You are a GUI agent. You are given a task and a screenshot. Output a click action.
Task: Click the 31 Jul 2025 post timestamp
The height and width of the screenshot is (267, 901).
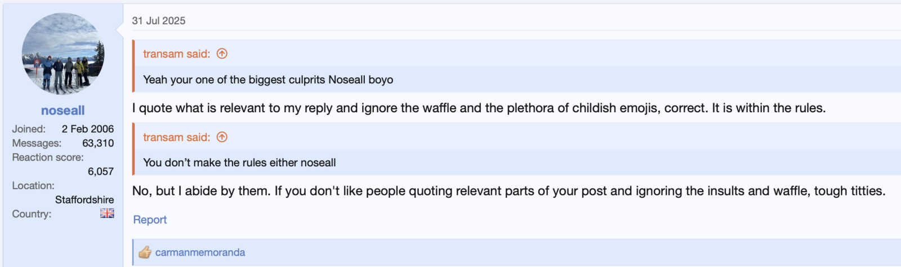(x=159, y=21)
